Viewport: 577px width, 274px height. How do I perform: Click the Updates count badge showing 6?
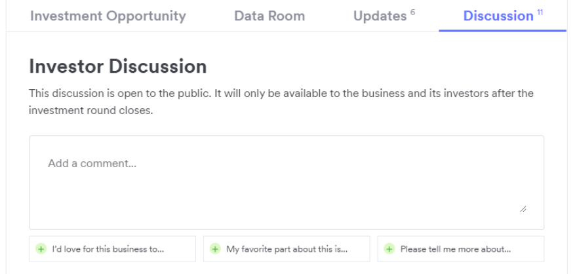[412, 12]
